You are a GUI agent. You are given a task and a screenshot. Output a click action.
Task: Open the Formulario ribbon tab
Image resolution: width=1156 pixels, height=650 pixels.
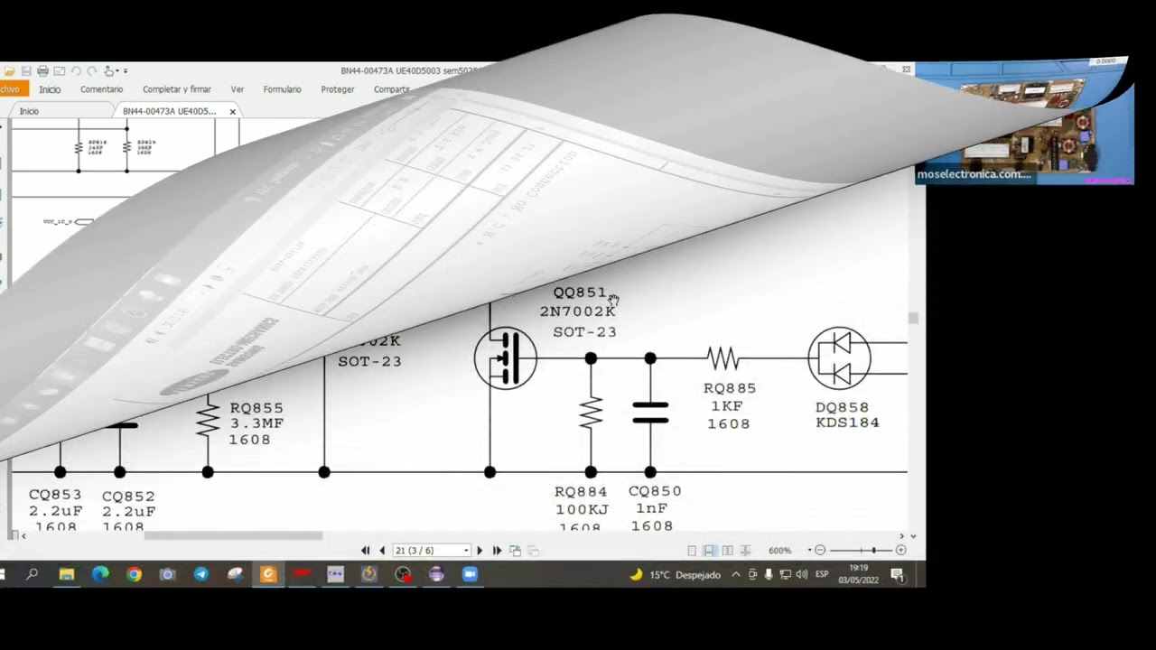[x=282, y=89]
